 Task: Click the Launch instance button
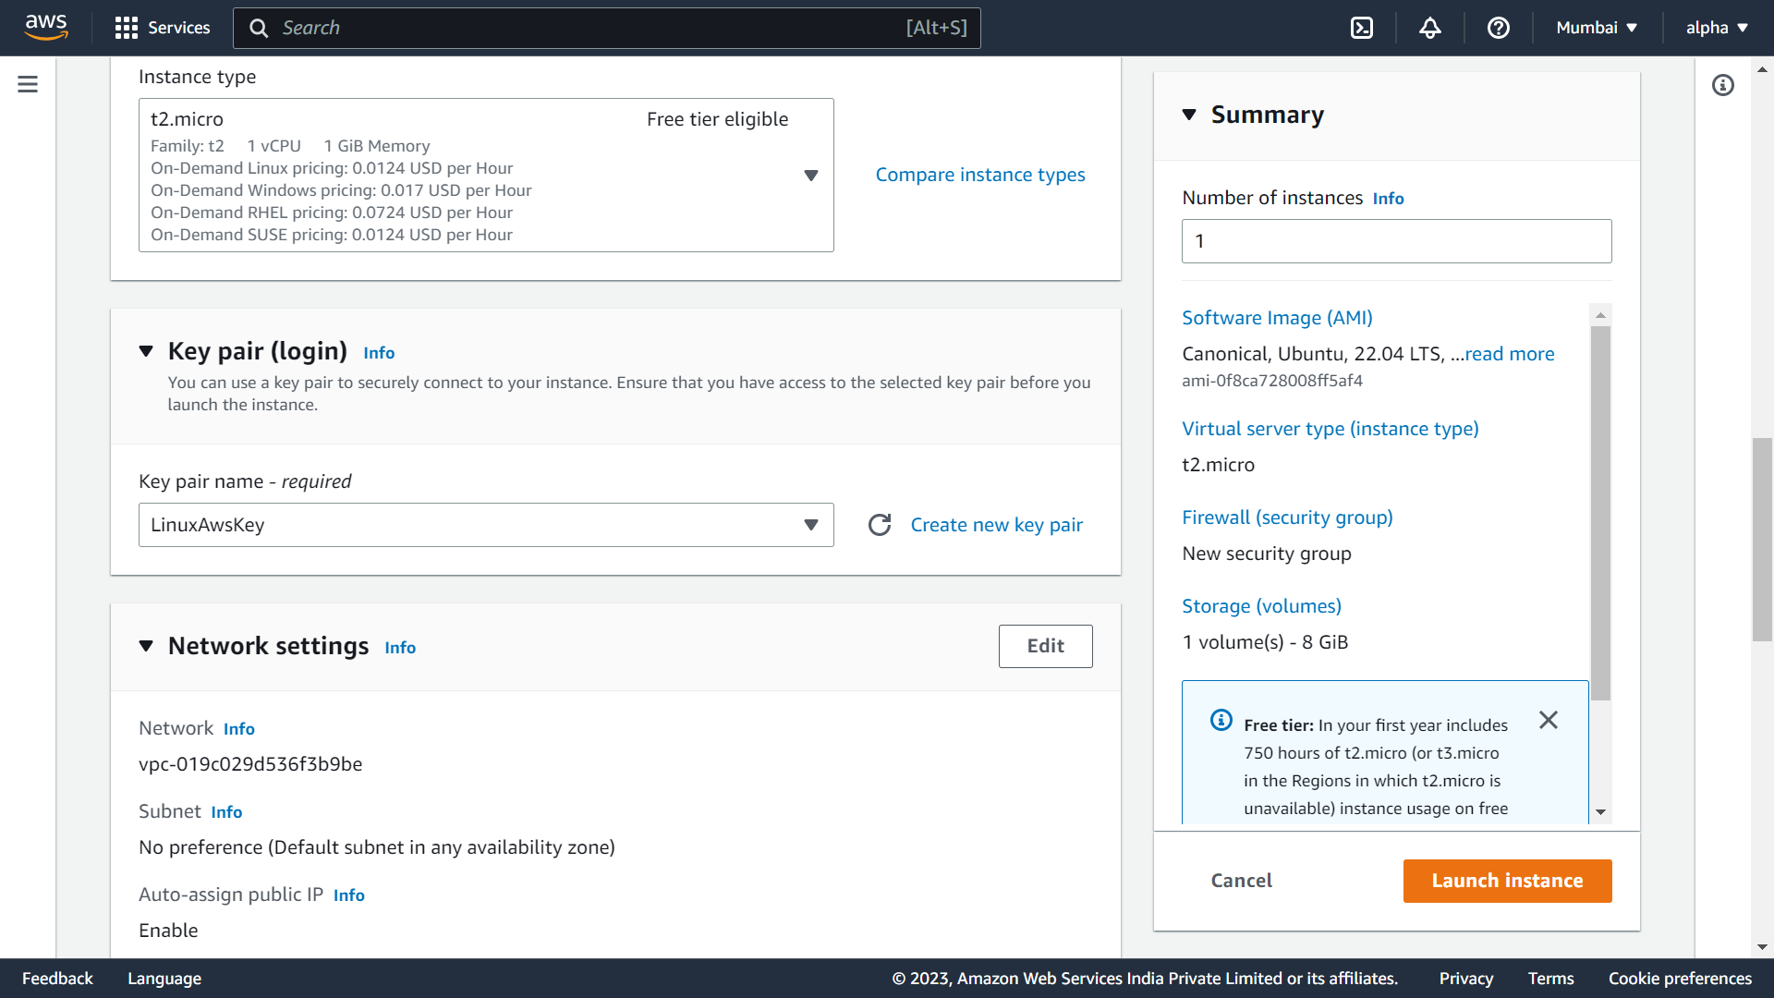coord(1507,881)
